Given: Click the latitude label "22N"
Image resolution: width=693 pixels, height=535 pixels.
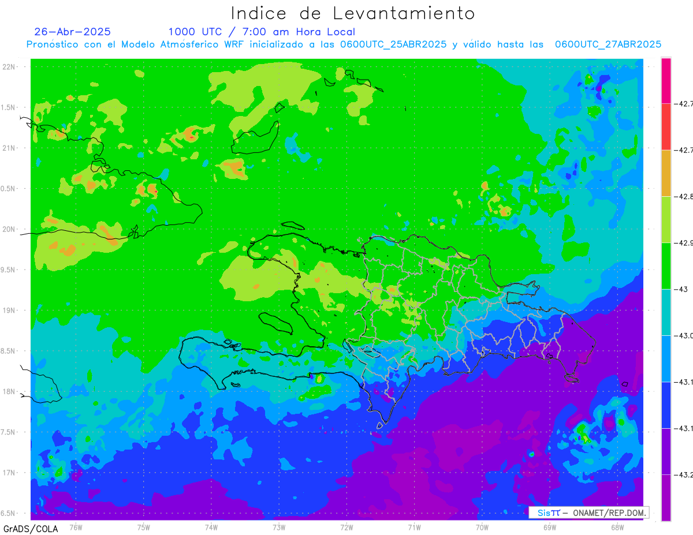Looking at the screenshot, I should point(10,67).
